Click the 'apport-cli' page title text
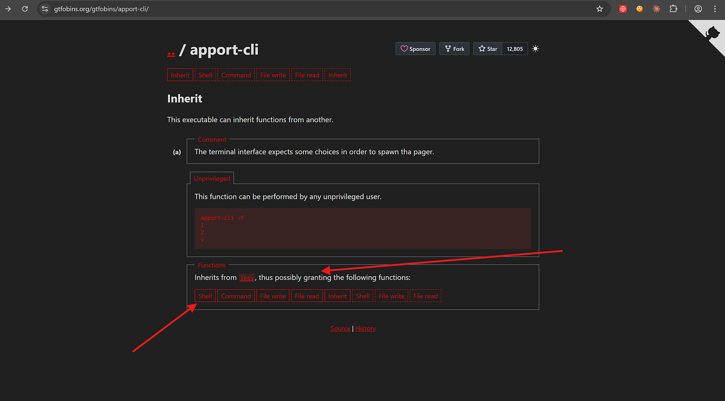Viewport: 725px width, 401px height. point(224,50)
